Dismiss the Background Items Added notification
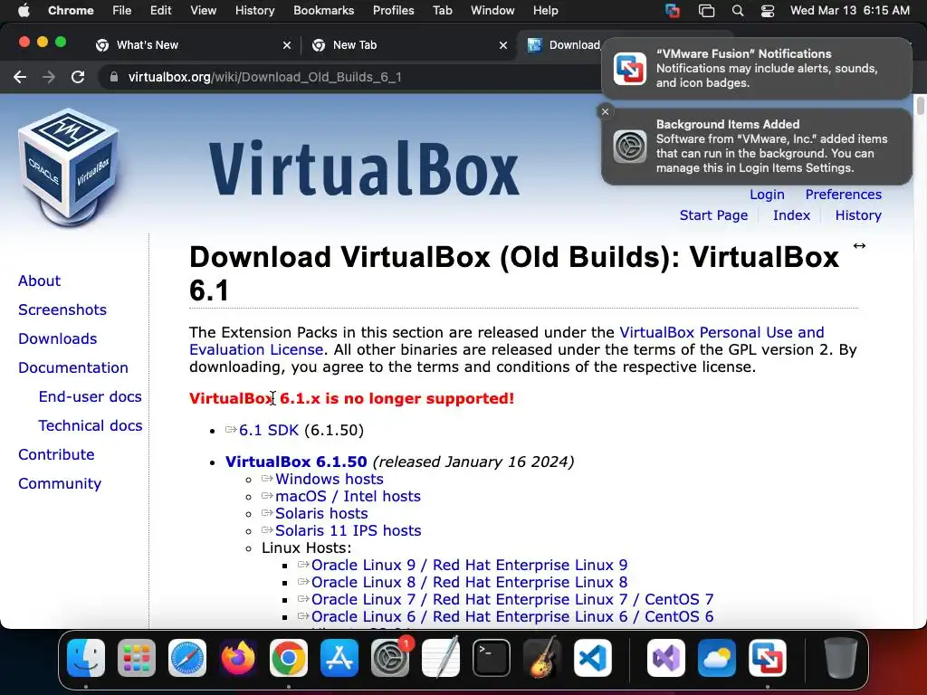 pos(605,111)
